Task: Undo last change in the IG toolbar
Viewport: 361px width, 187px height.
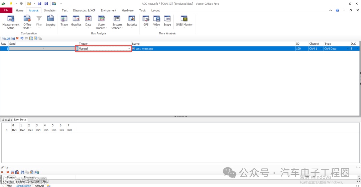Action: [22, 38]
